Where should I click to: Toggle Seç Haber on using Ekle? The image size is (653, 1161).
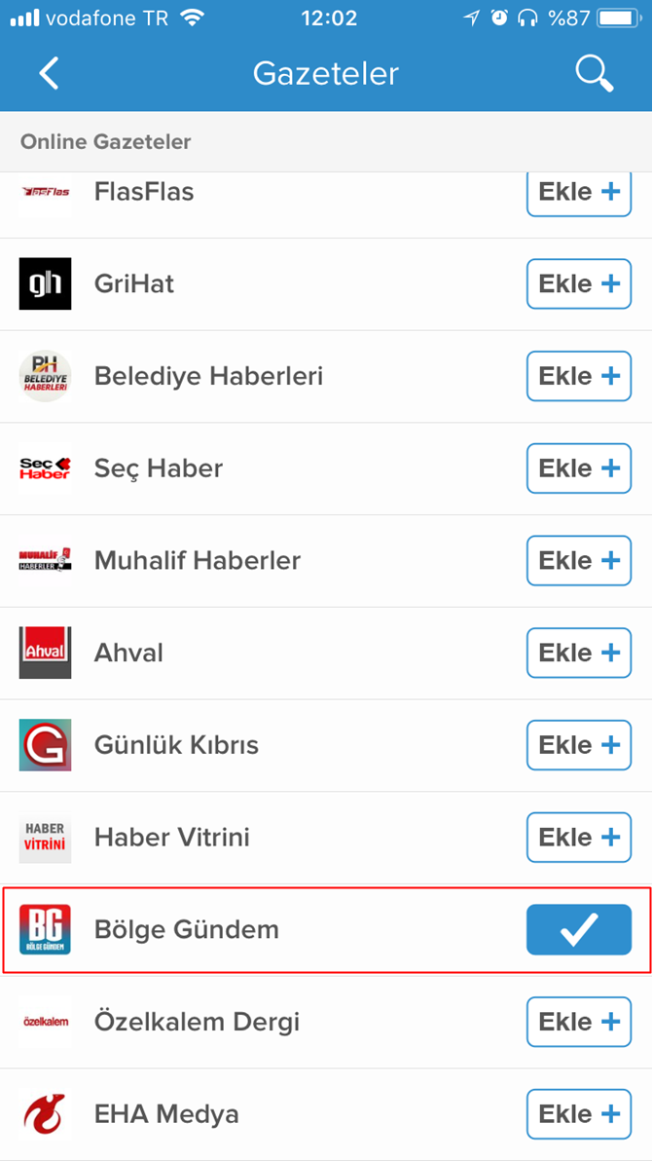(579, 468)
